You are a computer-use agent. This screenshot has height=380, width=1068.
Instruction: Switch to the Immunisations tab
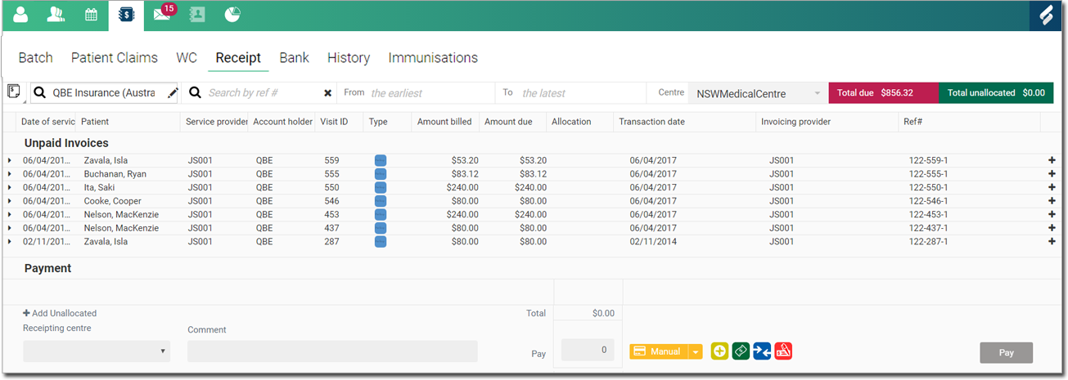[x=433, y=58]
